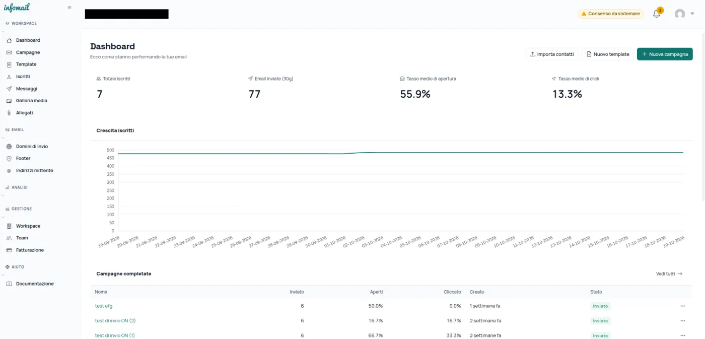705x339 pixels.
Task: Open Allegati in sidebar
Action: [24, 113]
